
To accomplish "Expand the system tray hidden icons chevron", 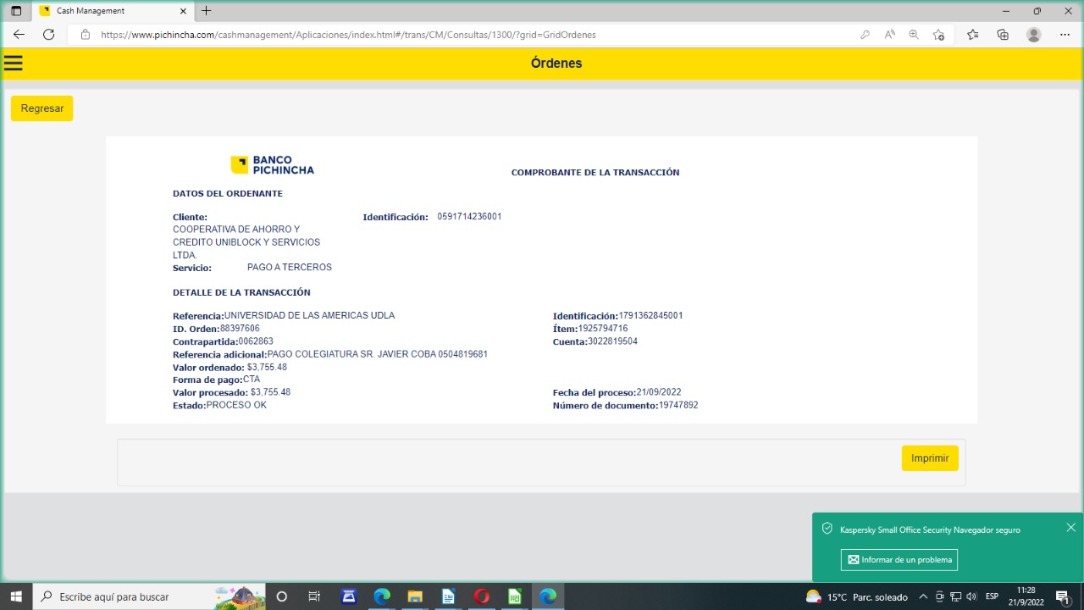I will click(x=923, y=596).
